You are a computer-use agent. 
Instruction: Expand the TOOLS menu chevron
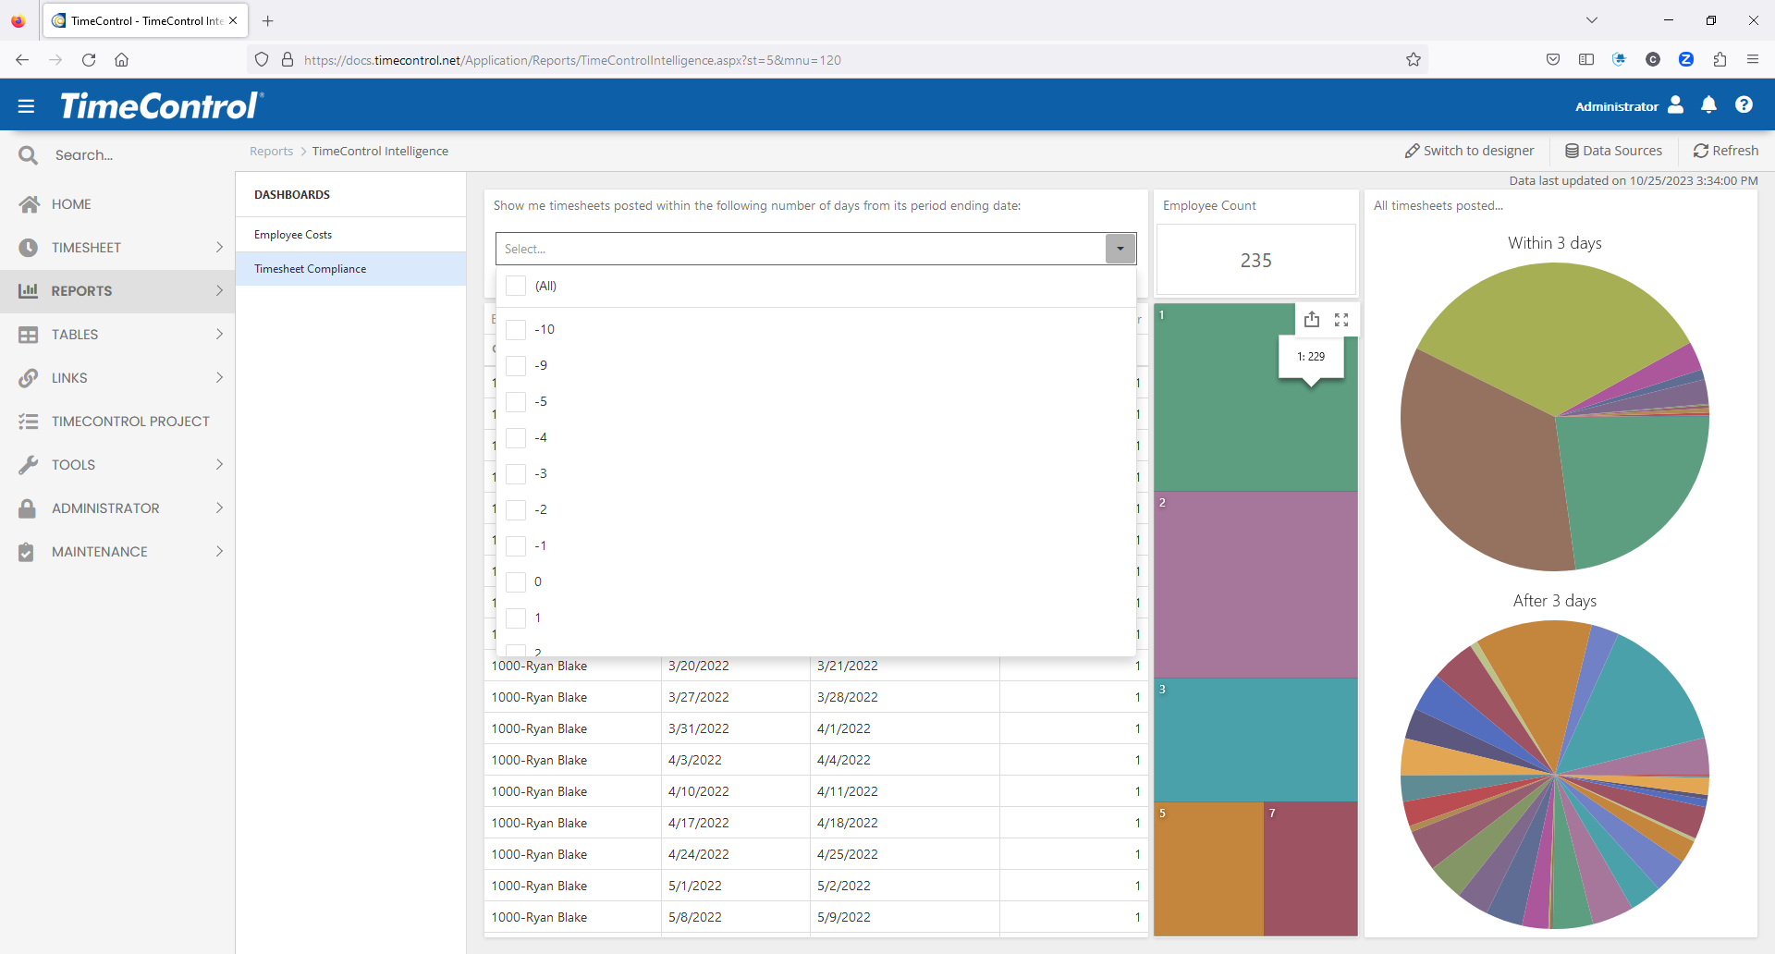tap(219, 464)
